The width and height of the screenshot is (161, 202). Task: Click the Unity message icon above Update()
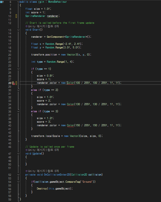pos(26,150)
